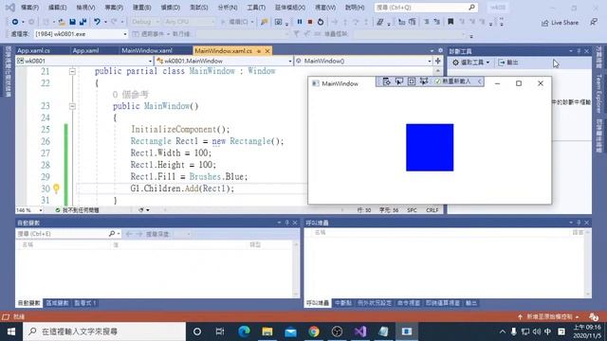This screenshot has width=607, height=341.
Task: Show hidden system tray icons
Action: tap(502, 332)
